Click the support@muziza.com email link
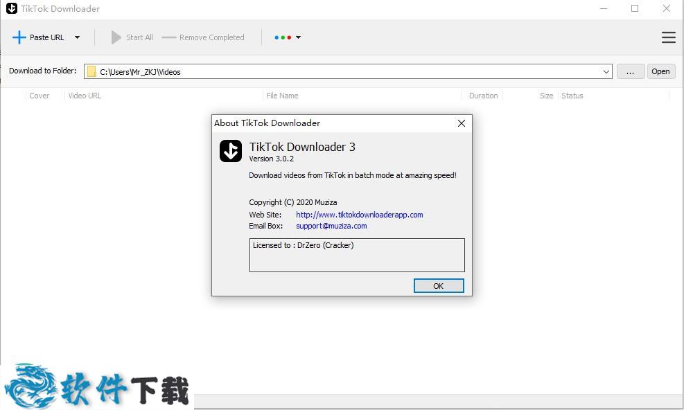This screenshot has width=684, height=410. point(331,226)
